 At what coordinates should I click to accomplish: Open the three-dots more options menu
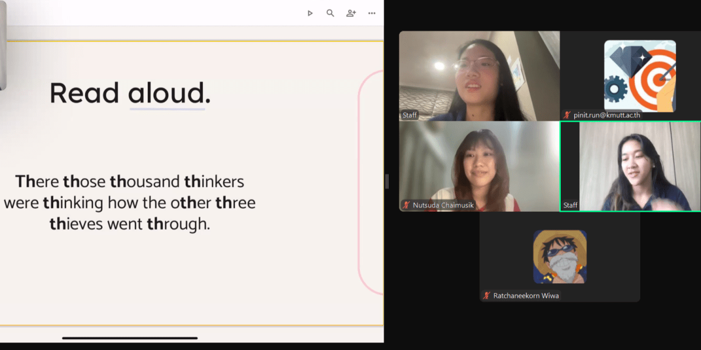click(372, 13)
